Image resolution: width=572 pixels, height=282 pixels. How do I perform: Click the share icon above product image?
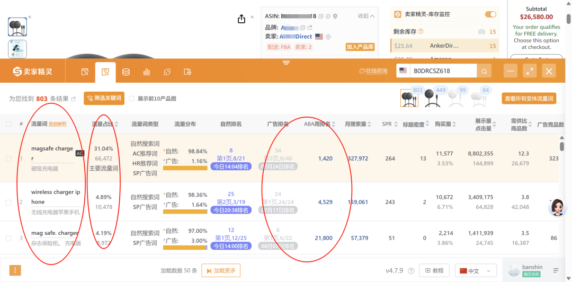(242, 19)
